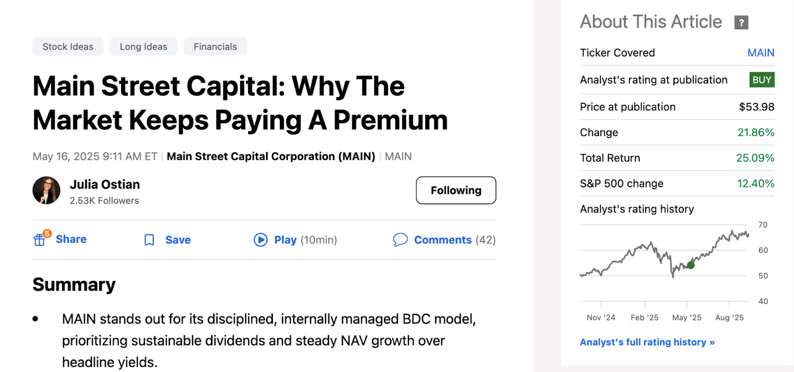Click the green dot on the rating history chart

[x=690, y=265]
